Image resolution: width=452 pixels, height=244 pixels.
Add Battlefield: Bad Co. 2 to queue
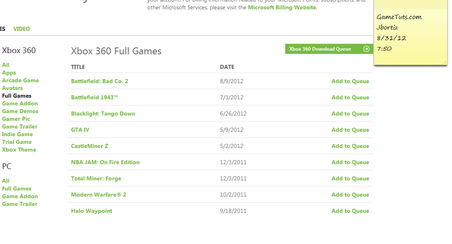pos(350,81)
